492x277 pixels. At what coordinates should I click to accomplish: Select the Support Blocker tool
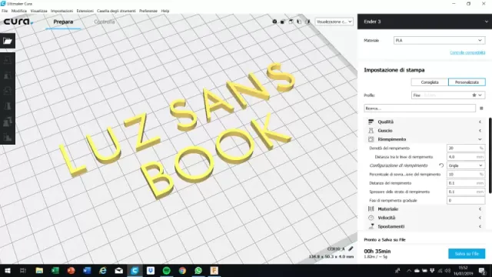pos(8,137)
